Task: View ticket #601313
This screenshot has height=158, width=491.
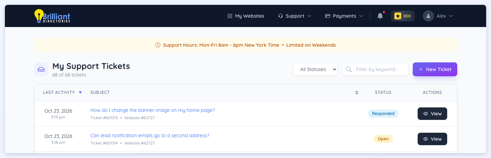Action: tap(432, 114)
